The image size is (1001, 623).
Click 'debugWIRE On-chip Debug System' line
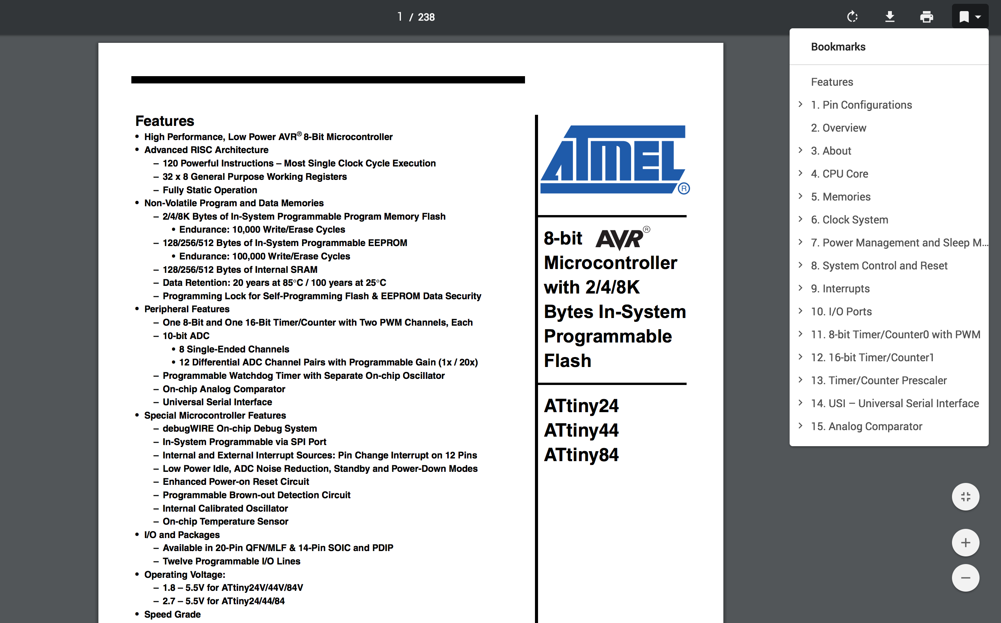240,429
